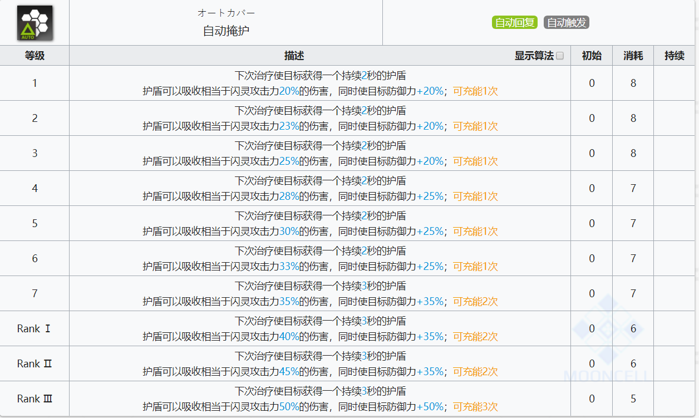The height and width of the screenshot is (418, 699).
Task: Click the Auto Cover skill icon
Action: pyautogui.click(x=35, y=23)
